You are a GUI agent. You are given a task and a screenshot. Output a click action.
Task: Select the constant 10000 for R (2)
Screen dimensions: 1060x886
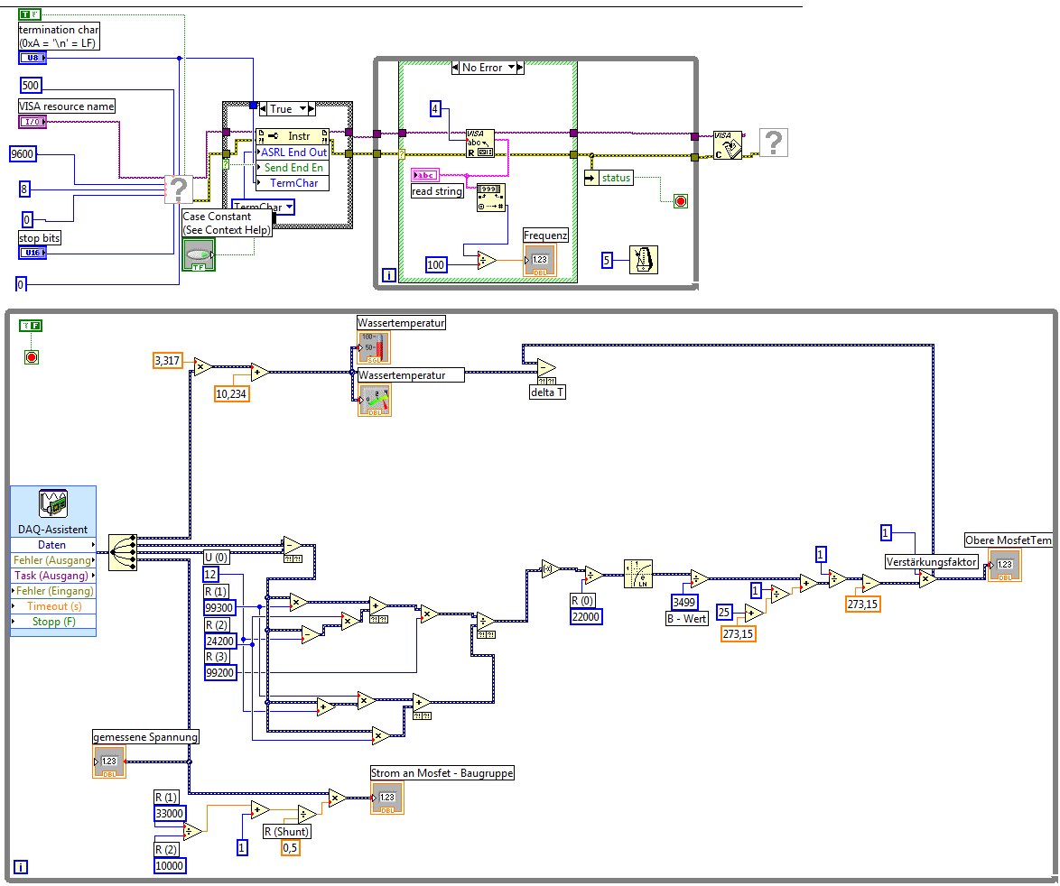pos(170,866)
